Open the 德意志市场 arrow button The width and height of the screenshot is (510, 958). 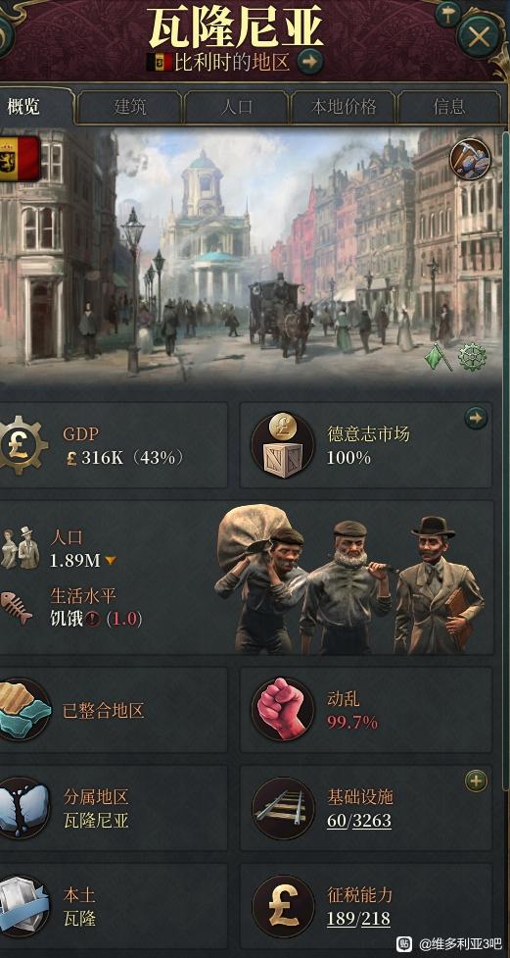pos(476,418)
